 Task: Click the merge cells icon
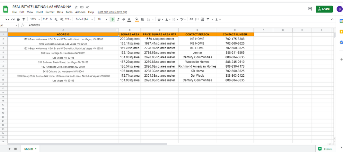149,19
